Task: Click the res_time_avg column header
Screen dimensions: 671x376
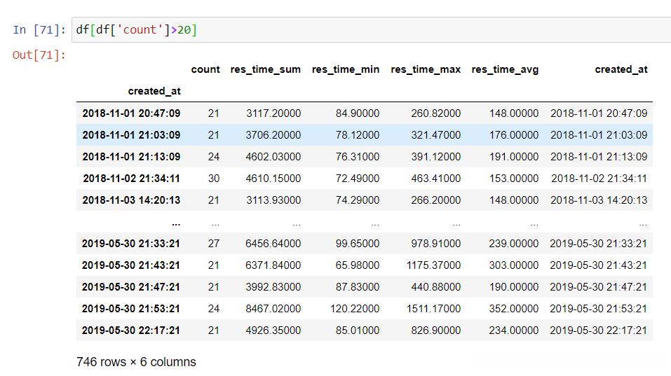Action: click(505, 69)
